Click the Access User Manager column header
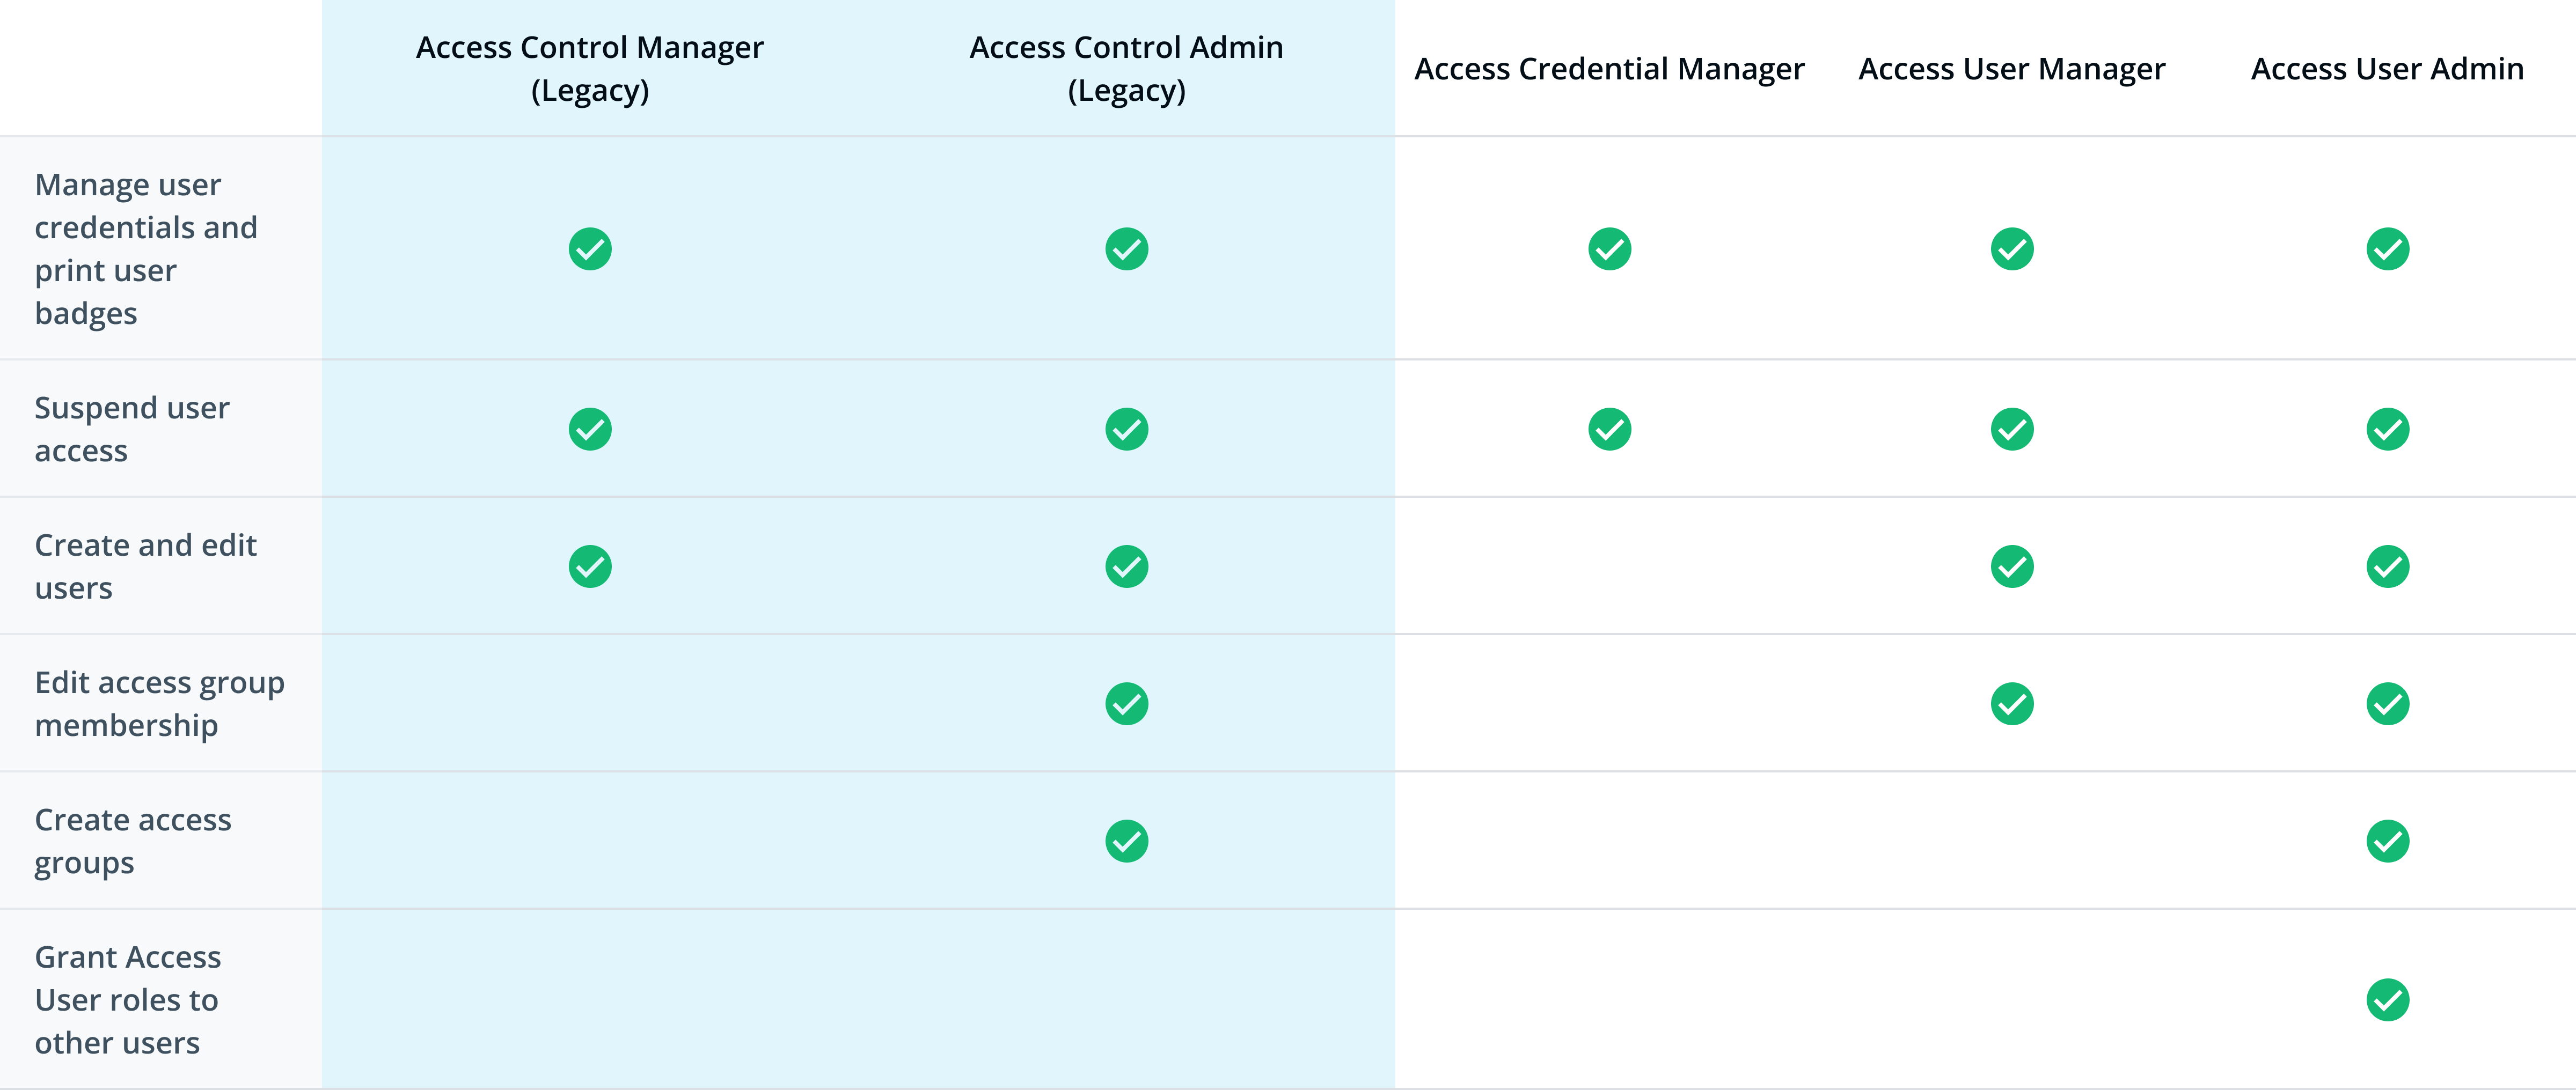The height and width of the screenshot is (1090, 2576). coord(2012,68)
